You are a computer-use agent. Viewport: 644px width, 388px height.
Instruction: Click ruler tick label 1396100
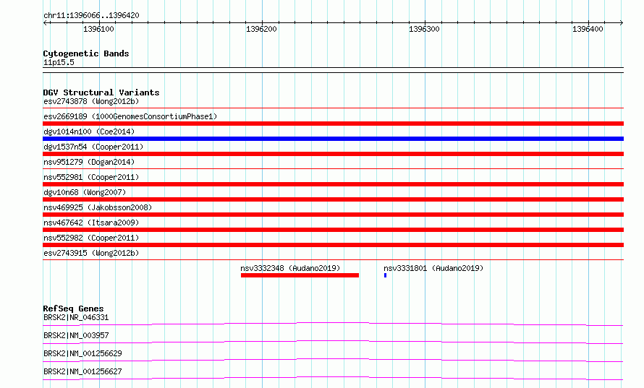98,29
